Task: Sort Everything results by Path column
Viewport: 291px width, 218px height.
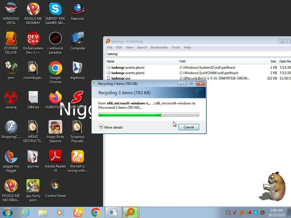Action: 214,61
